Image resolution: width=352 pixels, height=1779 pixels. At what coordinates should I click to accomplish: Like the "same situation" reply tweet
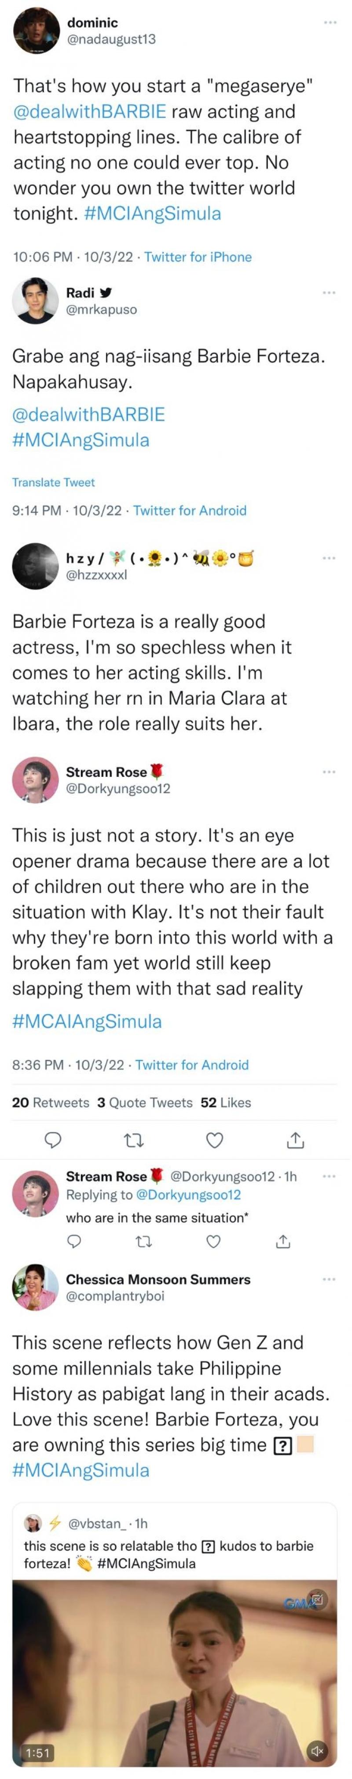[214, 1242]
